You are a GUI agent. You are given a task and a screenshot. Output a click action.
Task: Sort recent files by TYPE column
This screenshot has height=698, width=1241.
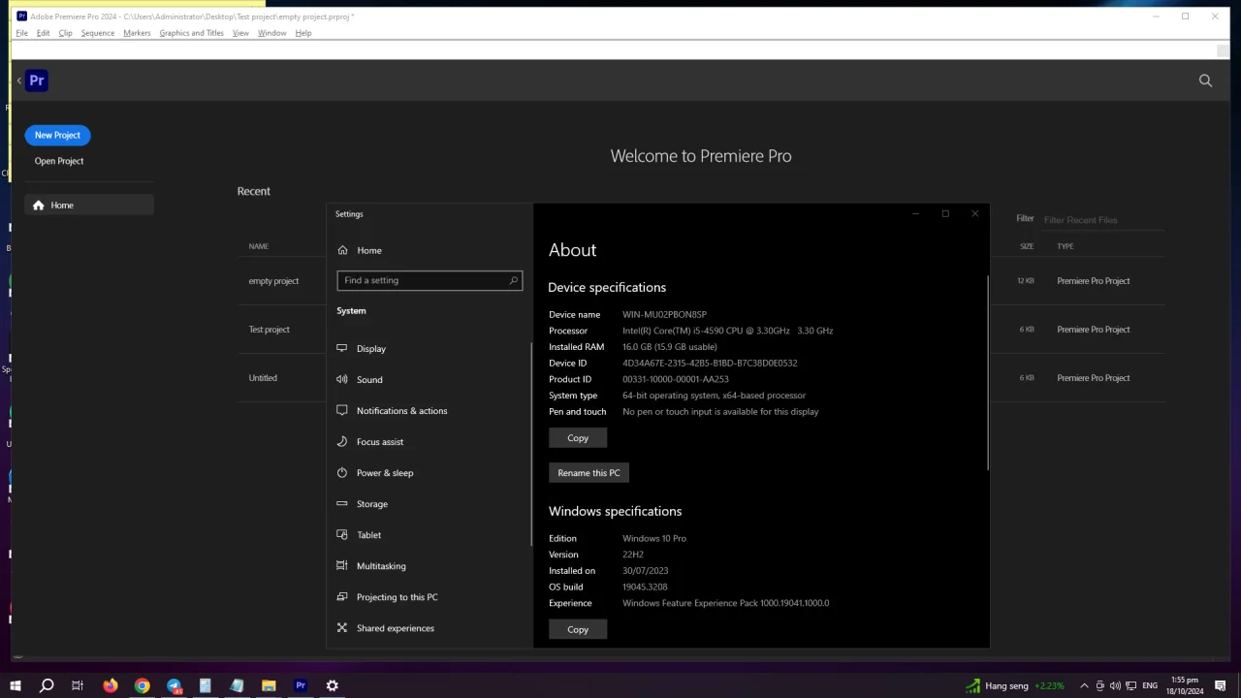pyautogui.click(x=1066, y=246)
